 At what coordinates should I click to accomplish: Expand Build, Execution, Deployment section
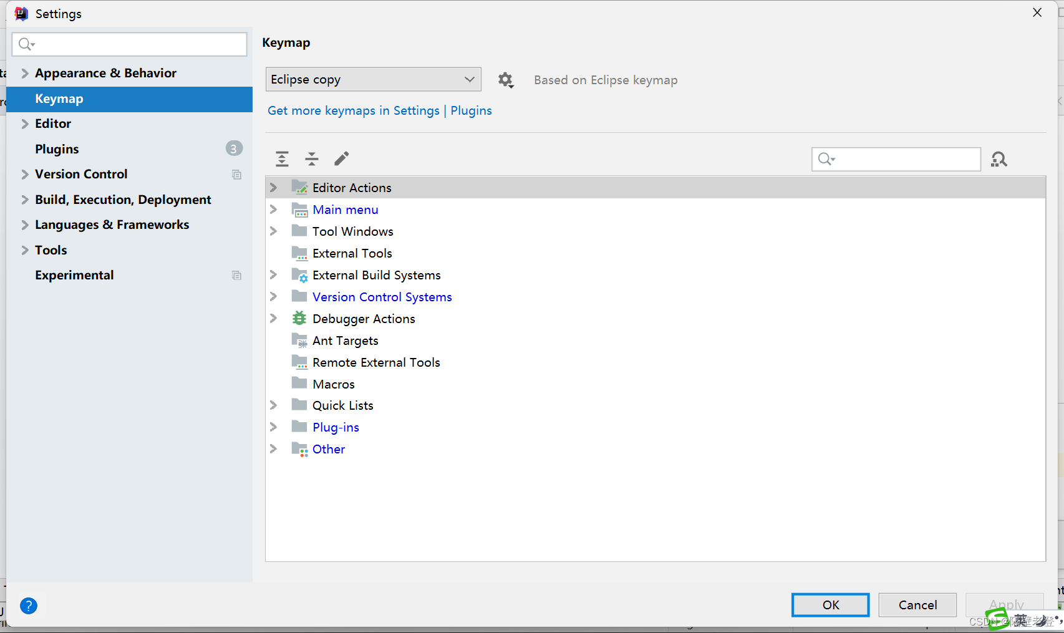click(x=25, y=200)
